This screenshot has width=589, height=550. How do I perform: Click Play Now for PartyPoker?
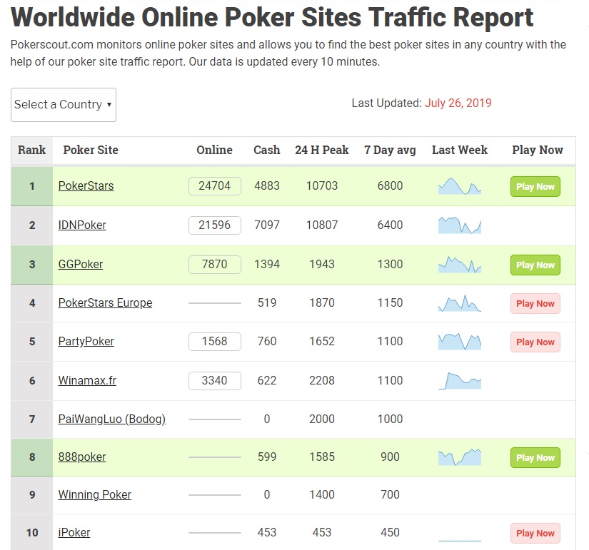click(535, 342)
